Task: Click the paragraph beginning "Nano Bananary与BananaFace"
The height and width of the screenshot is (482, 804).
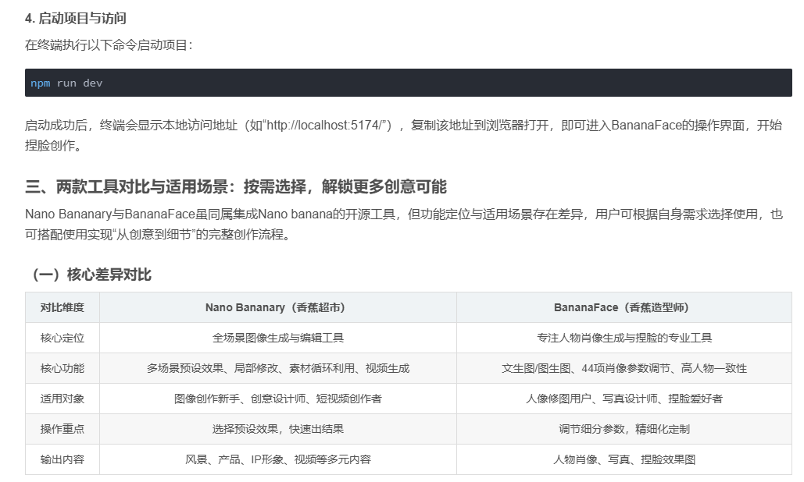Action: [x=403, y=224]
